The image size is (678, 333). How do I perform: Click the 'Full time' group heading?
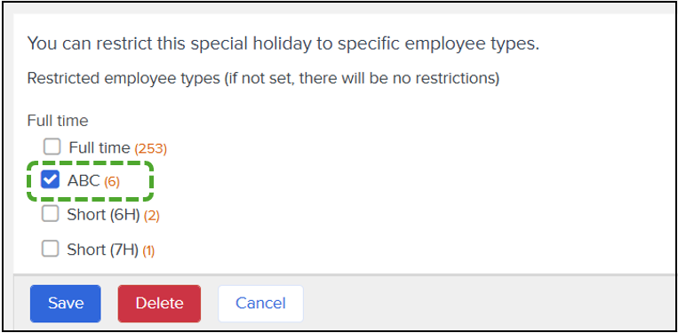58,121
